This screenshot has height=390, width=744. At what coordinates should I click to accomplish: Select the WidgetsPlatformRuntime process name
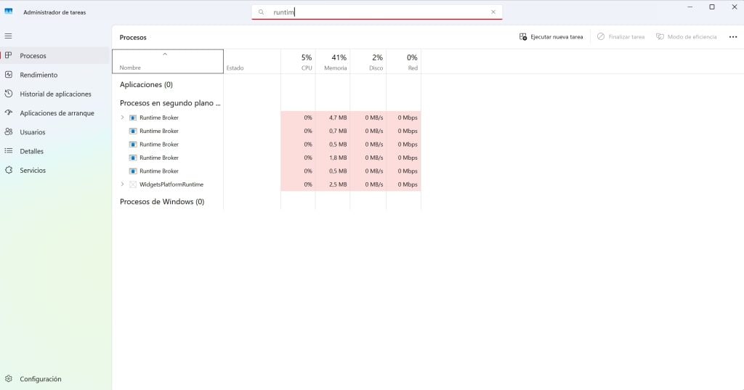point(171,184)
